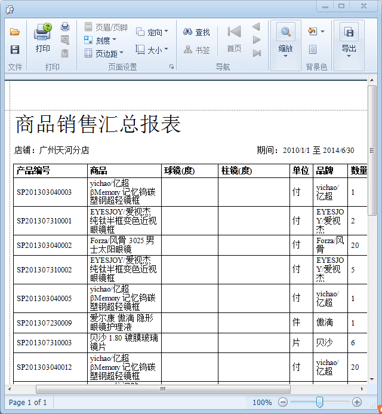Save the document with the floppy icon
The width and height of the screenshot is (382, 414).
pos(15,50)
